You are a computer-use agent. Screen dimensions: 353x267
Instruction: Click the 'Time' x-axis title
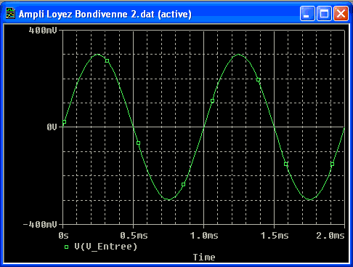204,257
